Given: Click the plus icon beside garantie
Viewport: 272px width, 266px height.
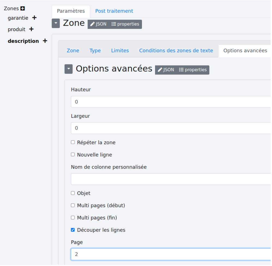Looking at the screenshot, I should tap(34, 18).
